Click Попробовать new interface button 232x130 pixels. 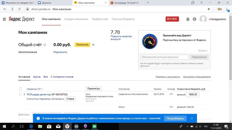175,119
